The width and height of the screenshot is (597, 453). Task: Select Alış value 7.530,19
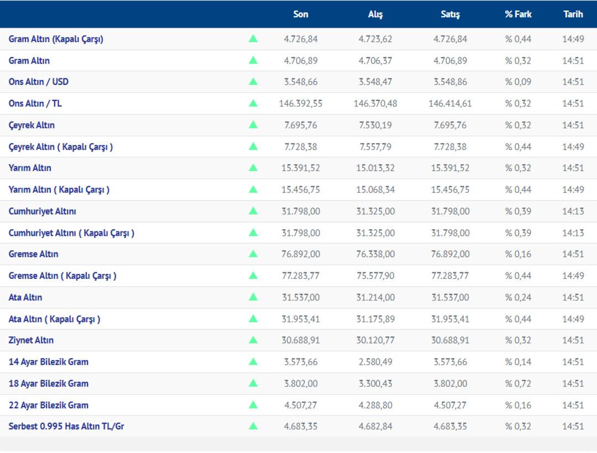pyautogui.click(x=375, y=125)
